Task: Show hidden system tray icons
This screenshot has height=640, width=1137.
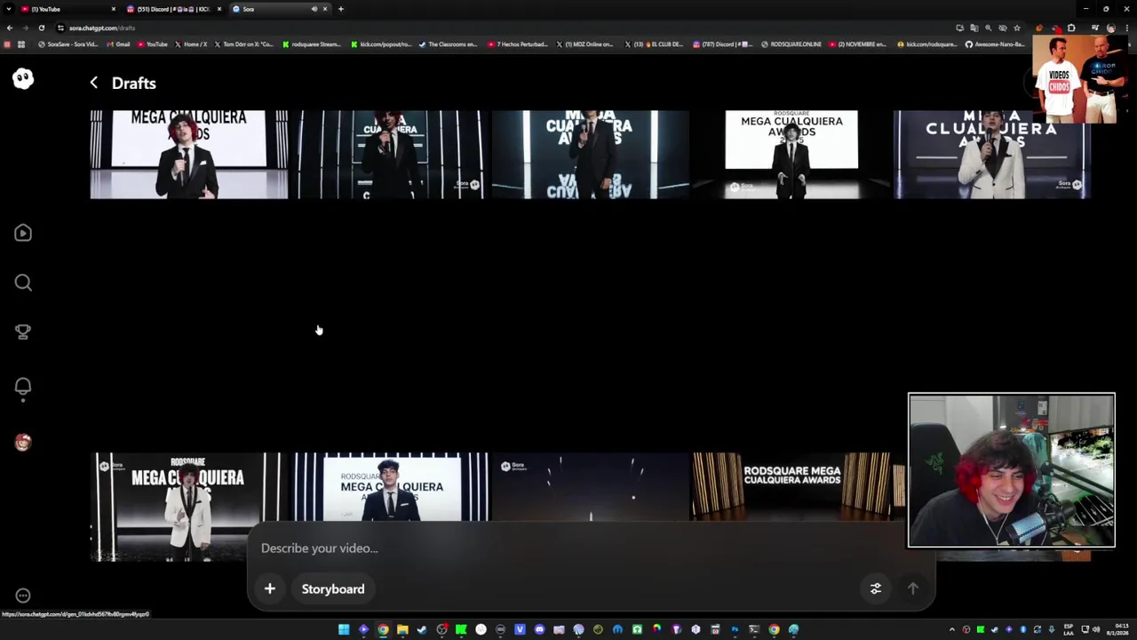Action: click(952, 629)
